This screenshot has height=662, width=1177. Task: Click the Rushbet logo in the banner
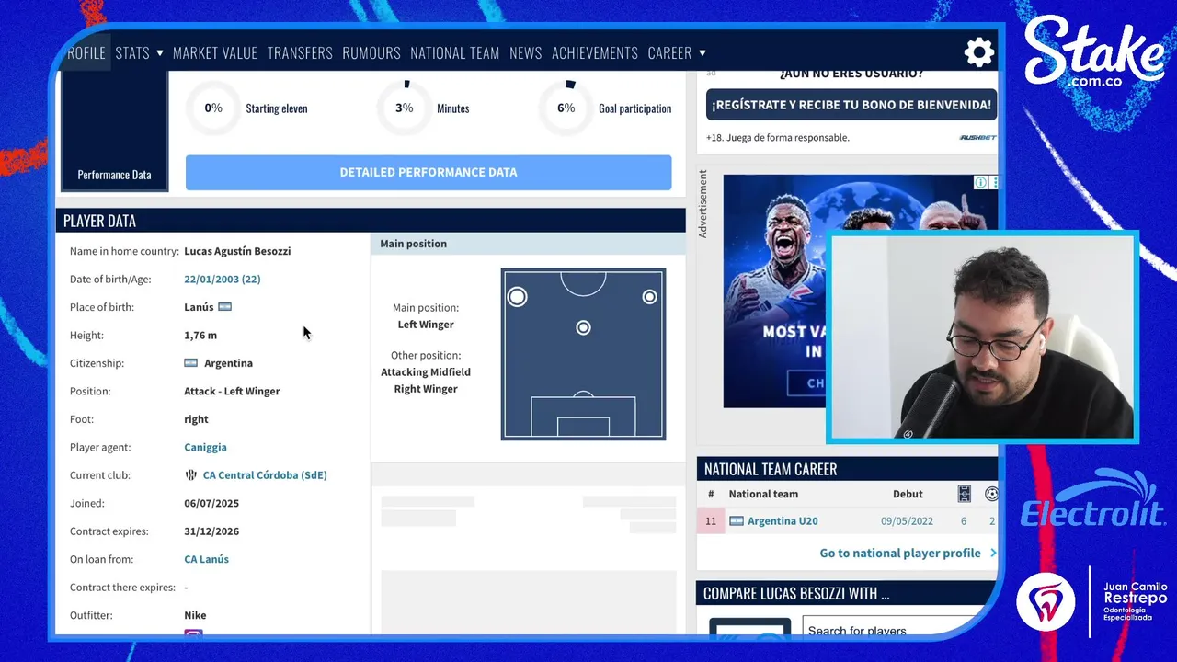coord(977,138)
